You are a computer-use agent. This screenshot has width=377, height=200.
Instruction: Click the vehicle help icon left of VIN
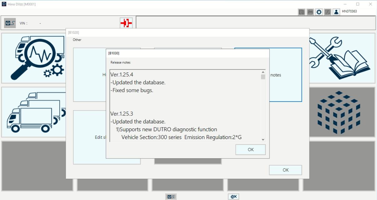click(x=10, y=23)
